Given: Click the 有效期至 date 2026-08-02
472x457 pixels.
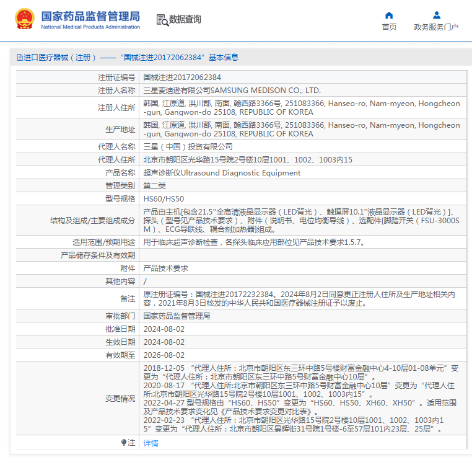Looking at the screenshot, I should (164, 355).
